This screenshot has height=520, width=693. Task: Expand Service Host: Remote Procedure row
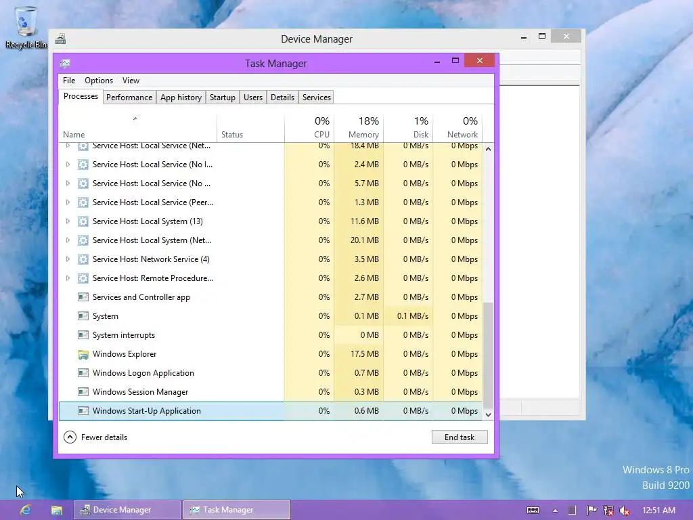click(68, 278)
